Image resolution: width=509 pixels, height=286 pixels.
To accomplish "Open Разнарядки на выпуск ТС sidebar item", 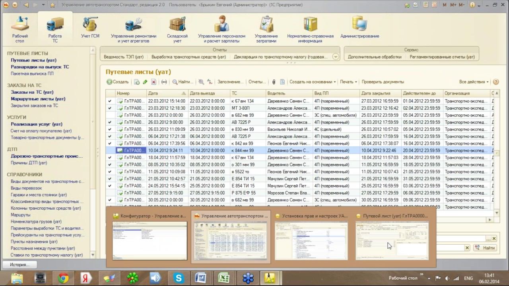I will [x=40, y=67].
